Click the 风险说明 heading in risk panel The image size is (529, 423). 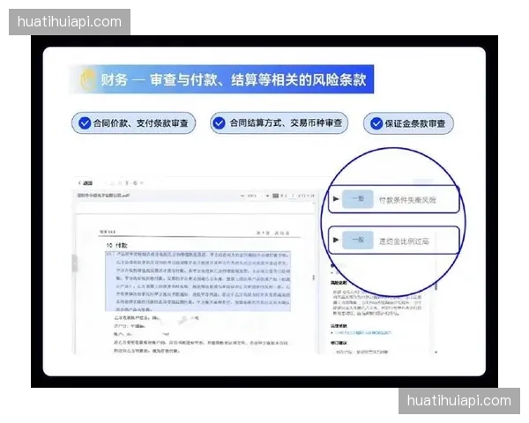[339, 282]
